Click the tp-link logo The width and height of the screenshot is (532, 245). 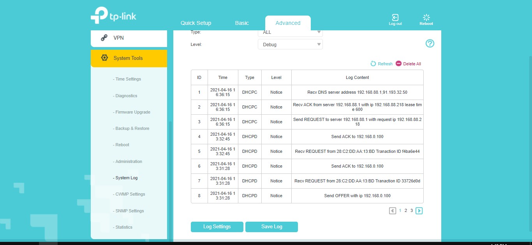(x=113, y=16)
